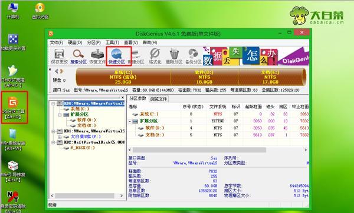The image size is (354, 213).
Task: Click the 系统(C:) 25.0GB partition bar
Action: tap(123, 77)
